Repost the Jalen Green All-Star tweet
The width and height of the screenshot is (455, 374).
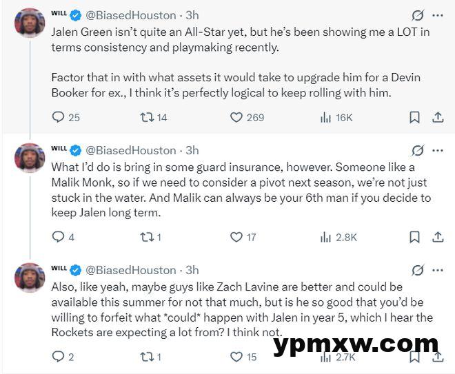click(x=146, y=118)
